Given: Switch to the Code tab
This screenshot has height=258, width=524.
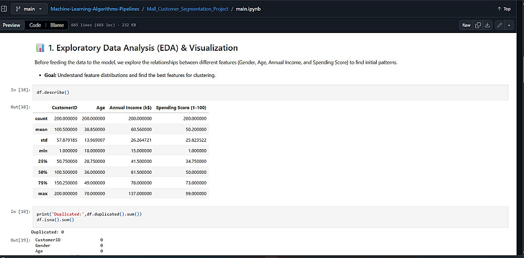Looking at the screenshot, I should coord(35,25).
